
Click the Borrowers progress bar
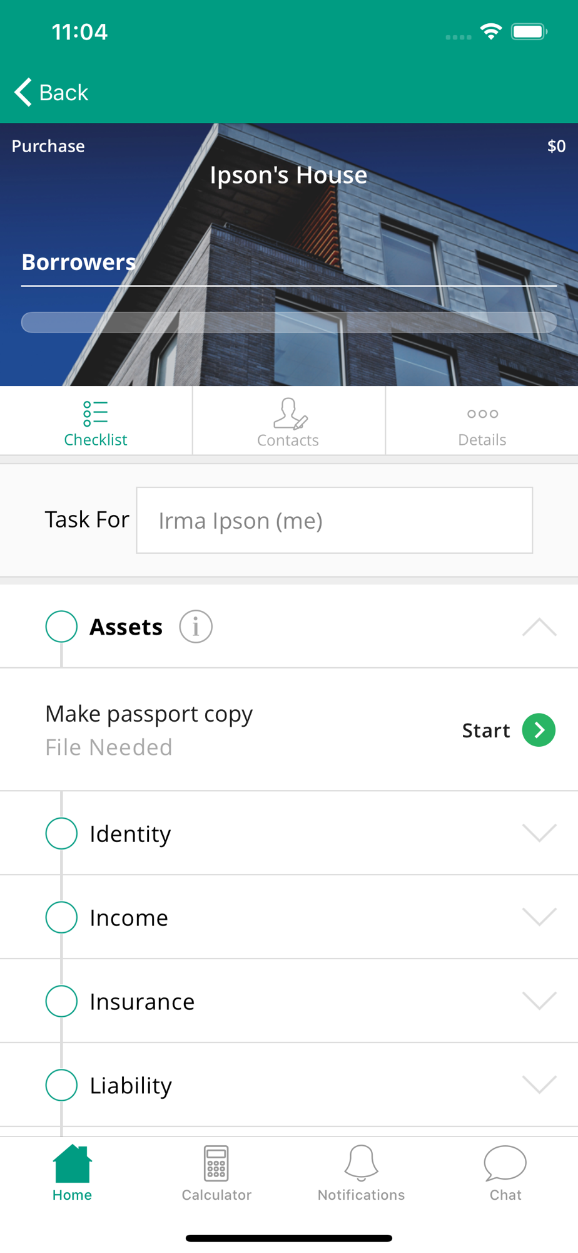coord(289,322)
